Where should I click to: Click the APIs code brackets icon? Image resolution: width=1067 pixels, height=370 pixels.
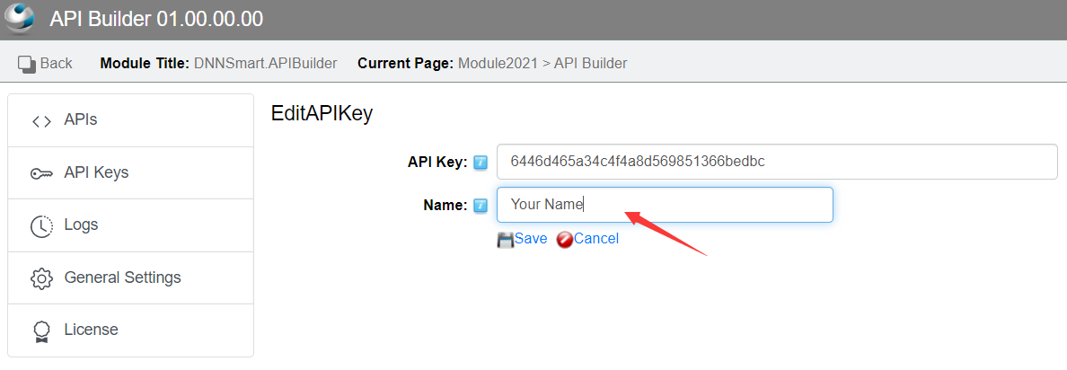click(x=41, y=121)
